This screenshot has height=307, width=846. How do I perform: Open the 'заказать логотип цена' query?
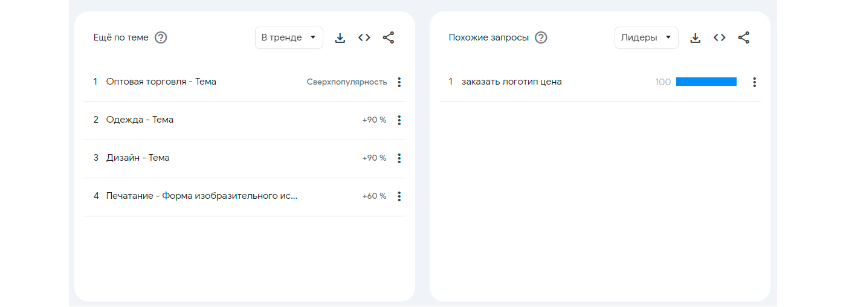click(x=511, y=82)
